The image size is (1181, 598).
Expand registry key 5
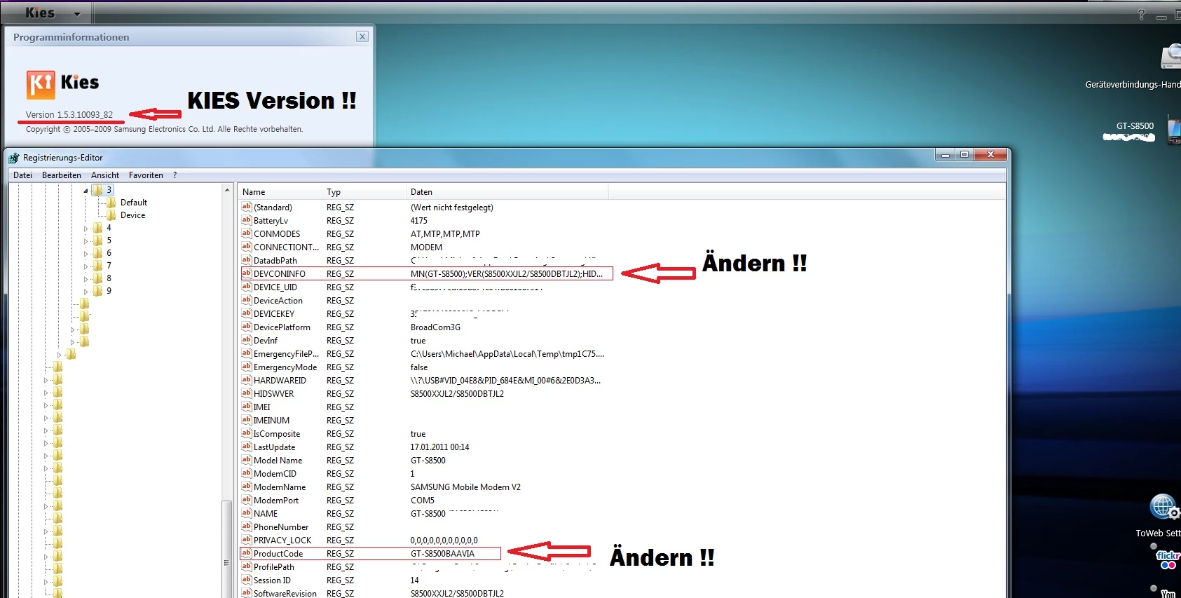(86, 241)
